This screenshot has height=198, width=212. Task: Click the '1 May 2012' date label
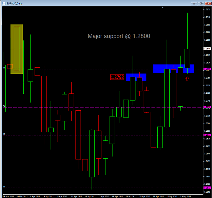(172, 196)
